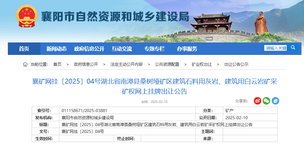Click the 终止时间 label cell
The height and width of the screenshot is (147, 304).
tap(127, 139)
